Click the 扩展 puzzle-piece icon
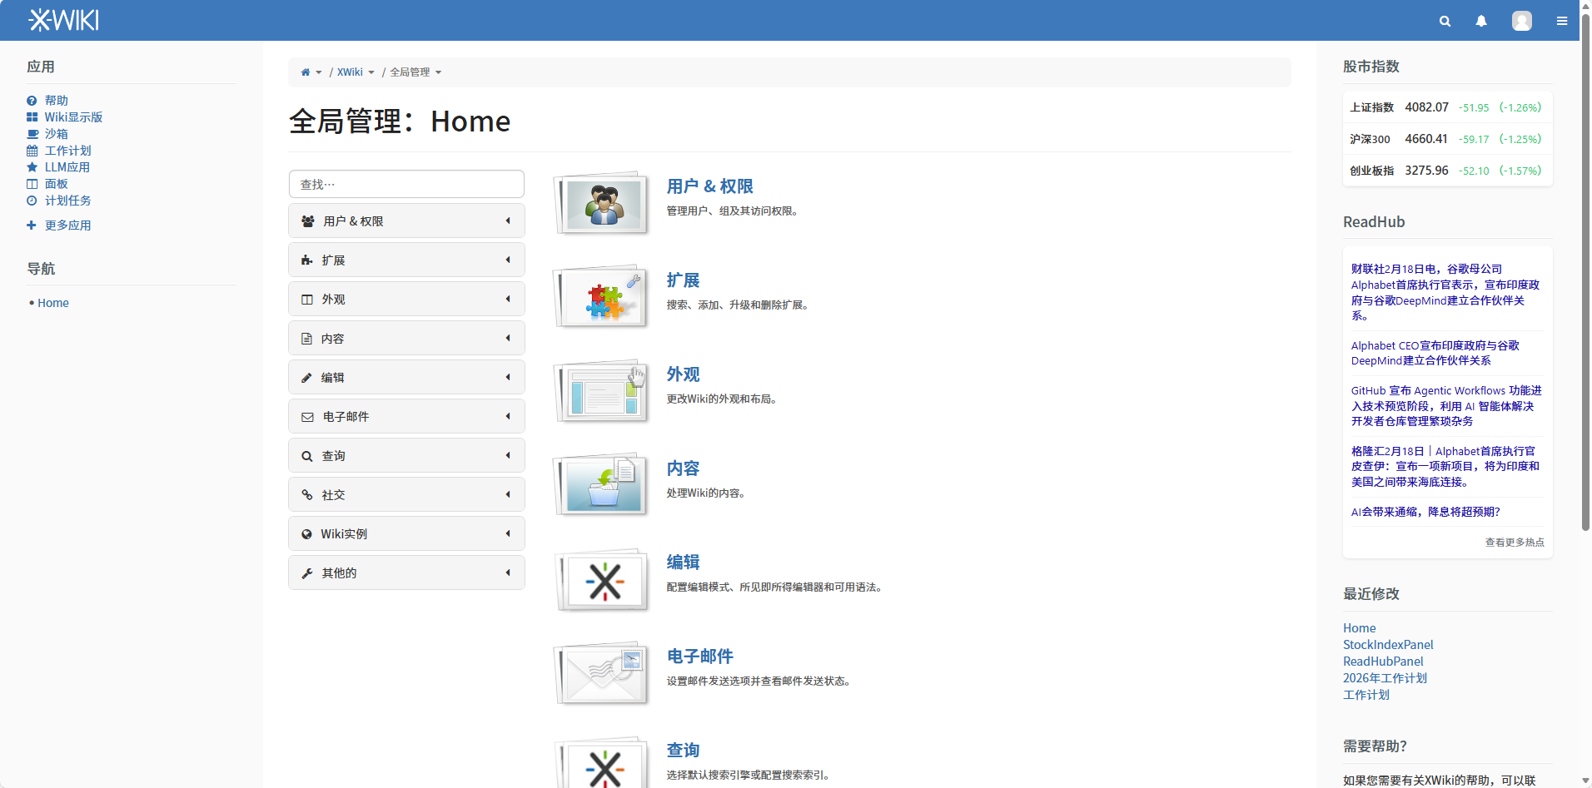 coord(601,296)
